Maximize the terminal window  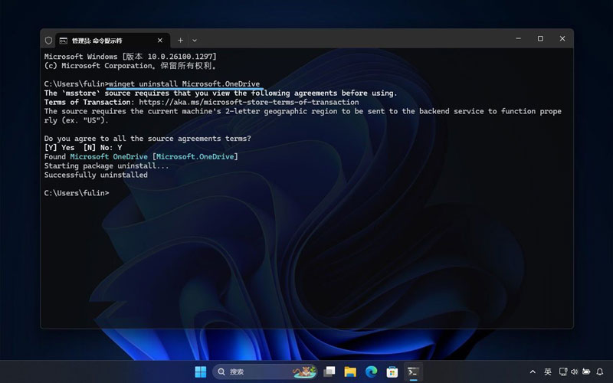pyautogui.click(x=540, y=39)
